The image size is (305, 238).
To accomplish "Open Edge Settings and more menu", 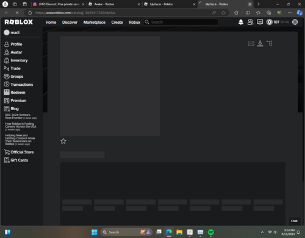I will (290, 13).
